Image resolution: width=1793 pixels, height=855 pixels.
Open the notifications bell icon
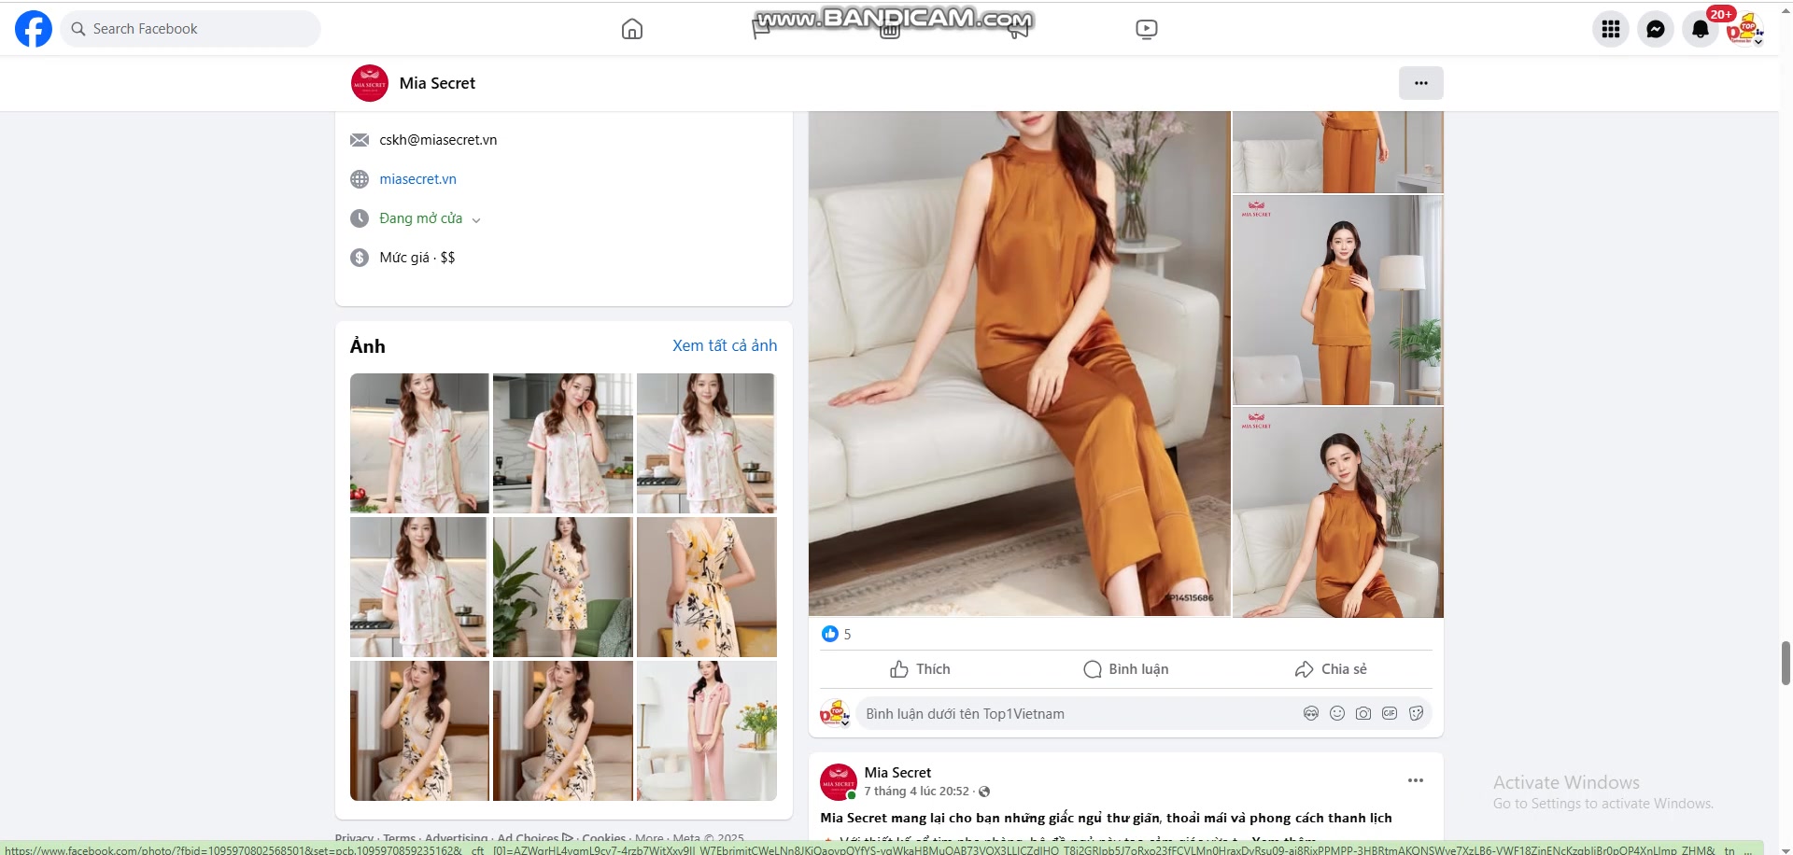point(1701,29)
